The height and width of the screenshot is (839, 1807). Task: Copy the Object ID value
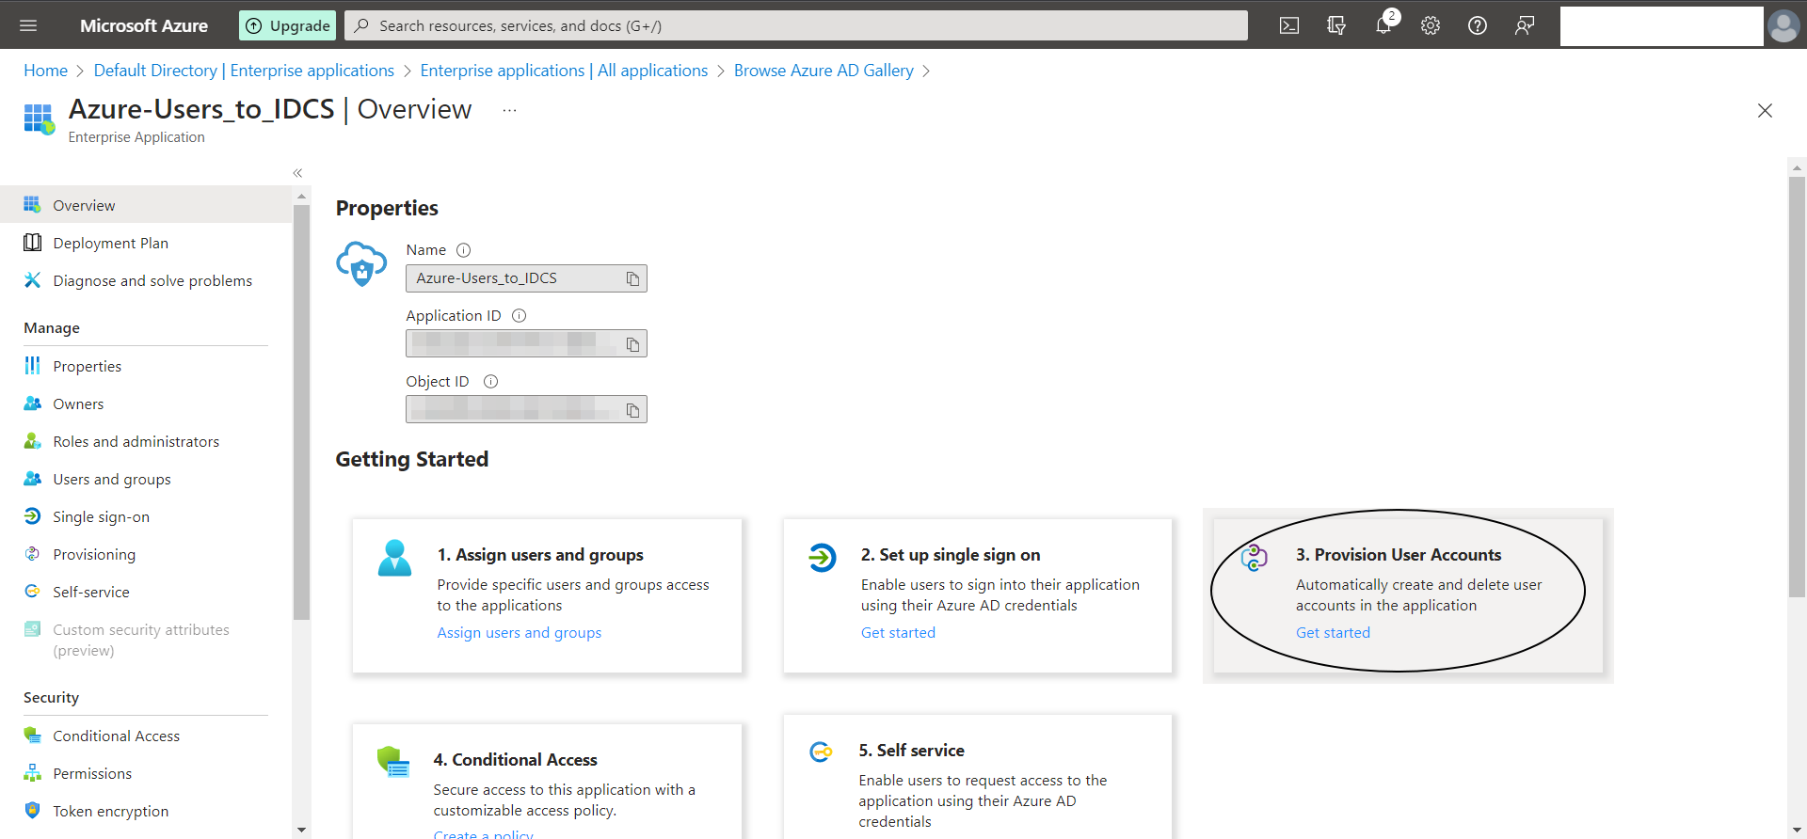coord(632,410)
